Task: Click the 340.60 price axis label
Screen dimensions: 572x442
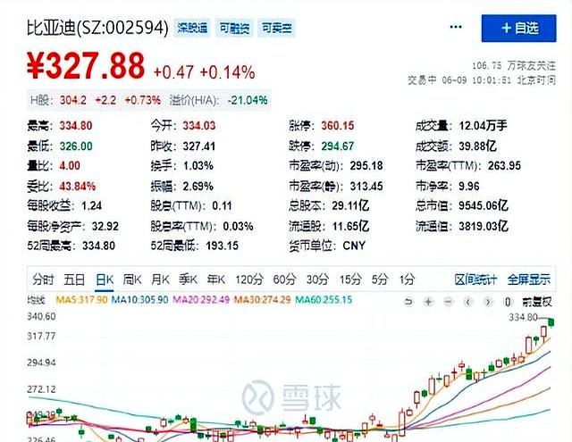Action: 42,316
